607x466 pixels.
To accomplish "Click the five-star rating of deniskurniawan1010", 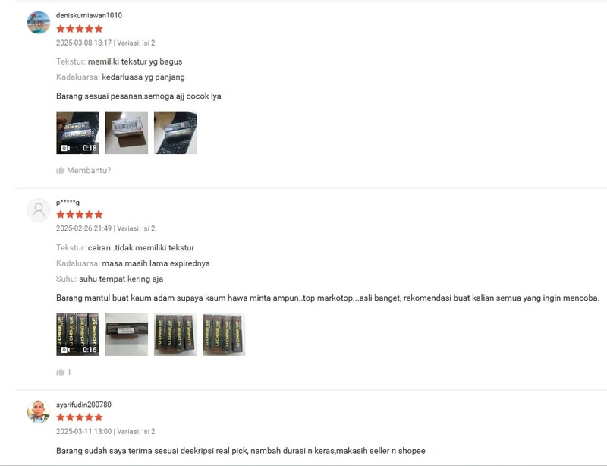I will (x=80, y=29).
